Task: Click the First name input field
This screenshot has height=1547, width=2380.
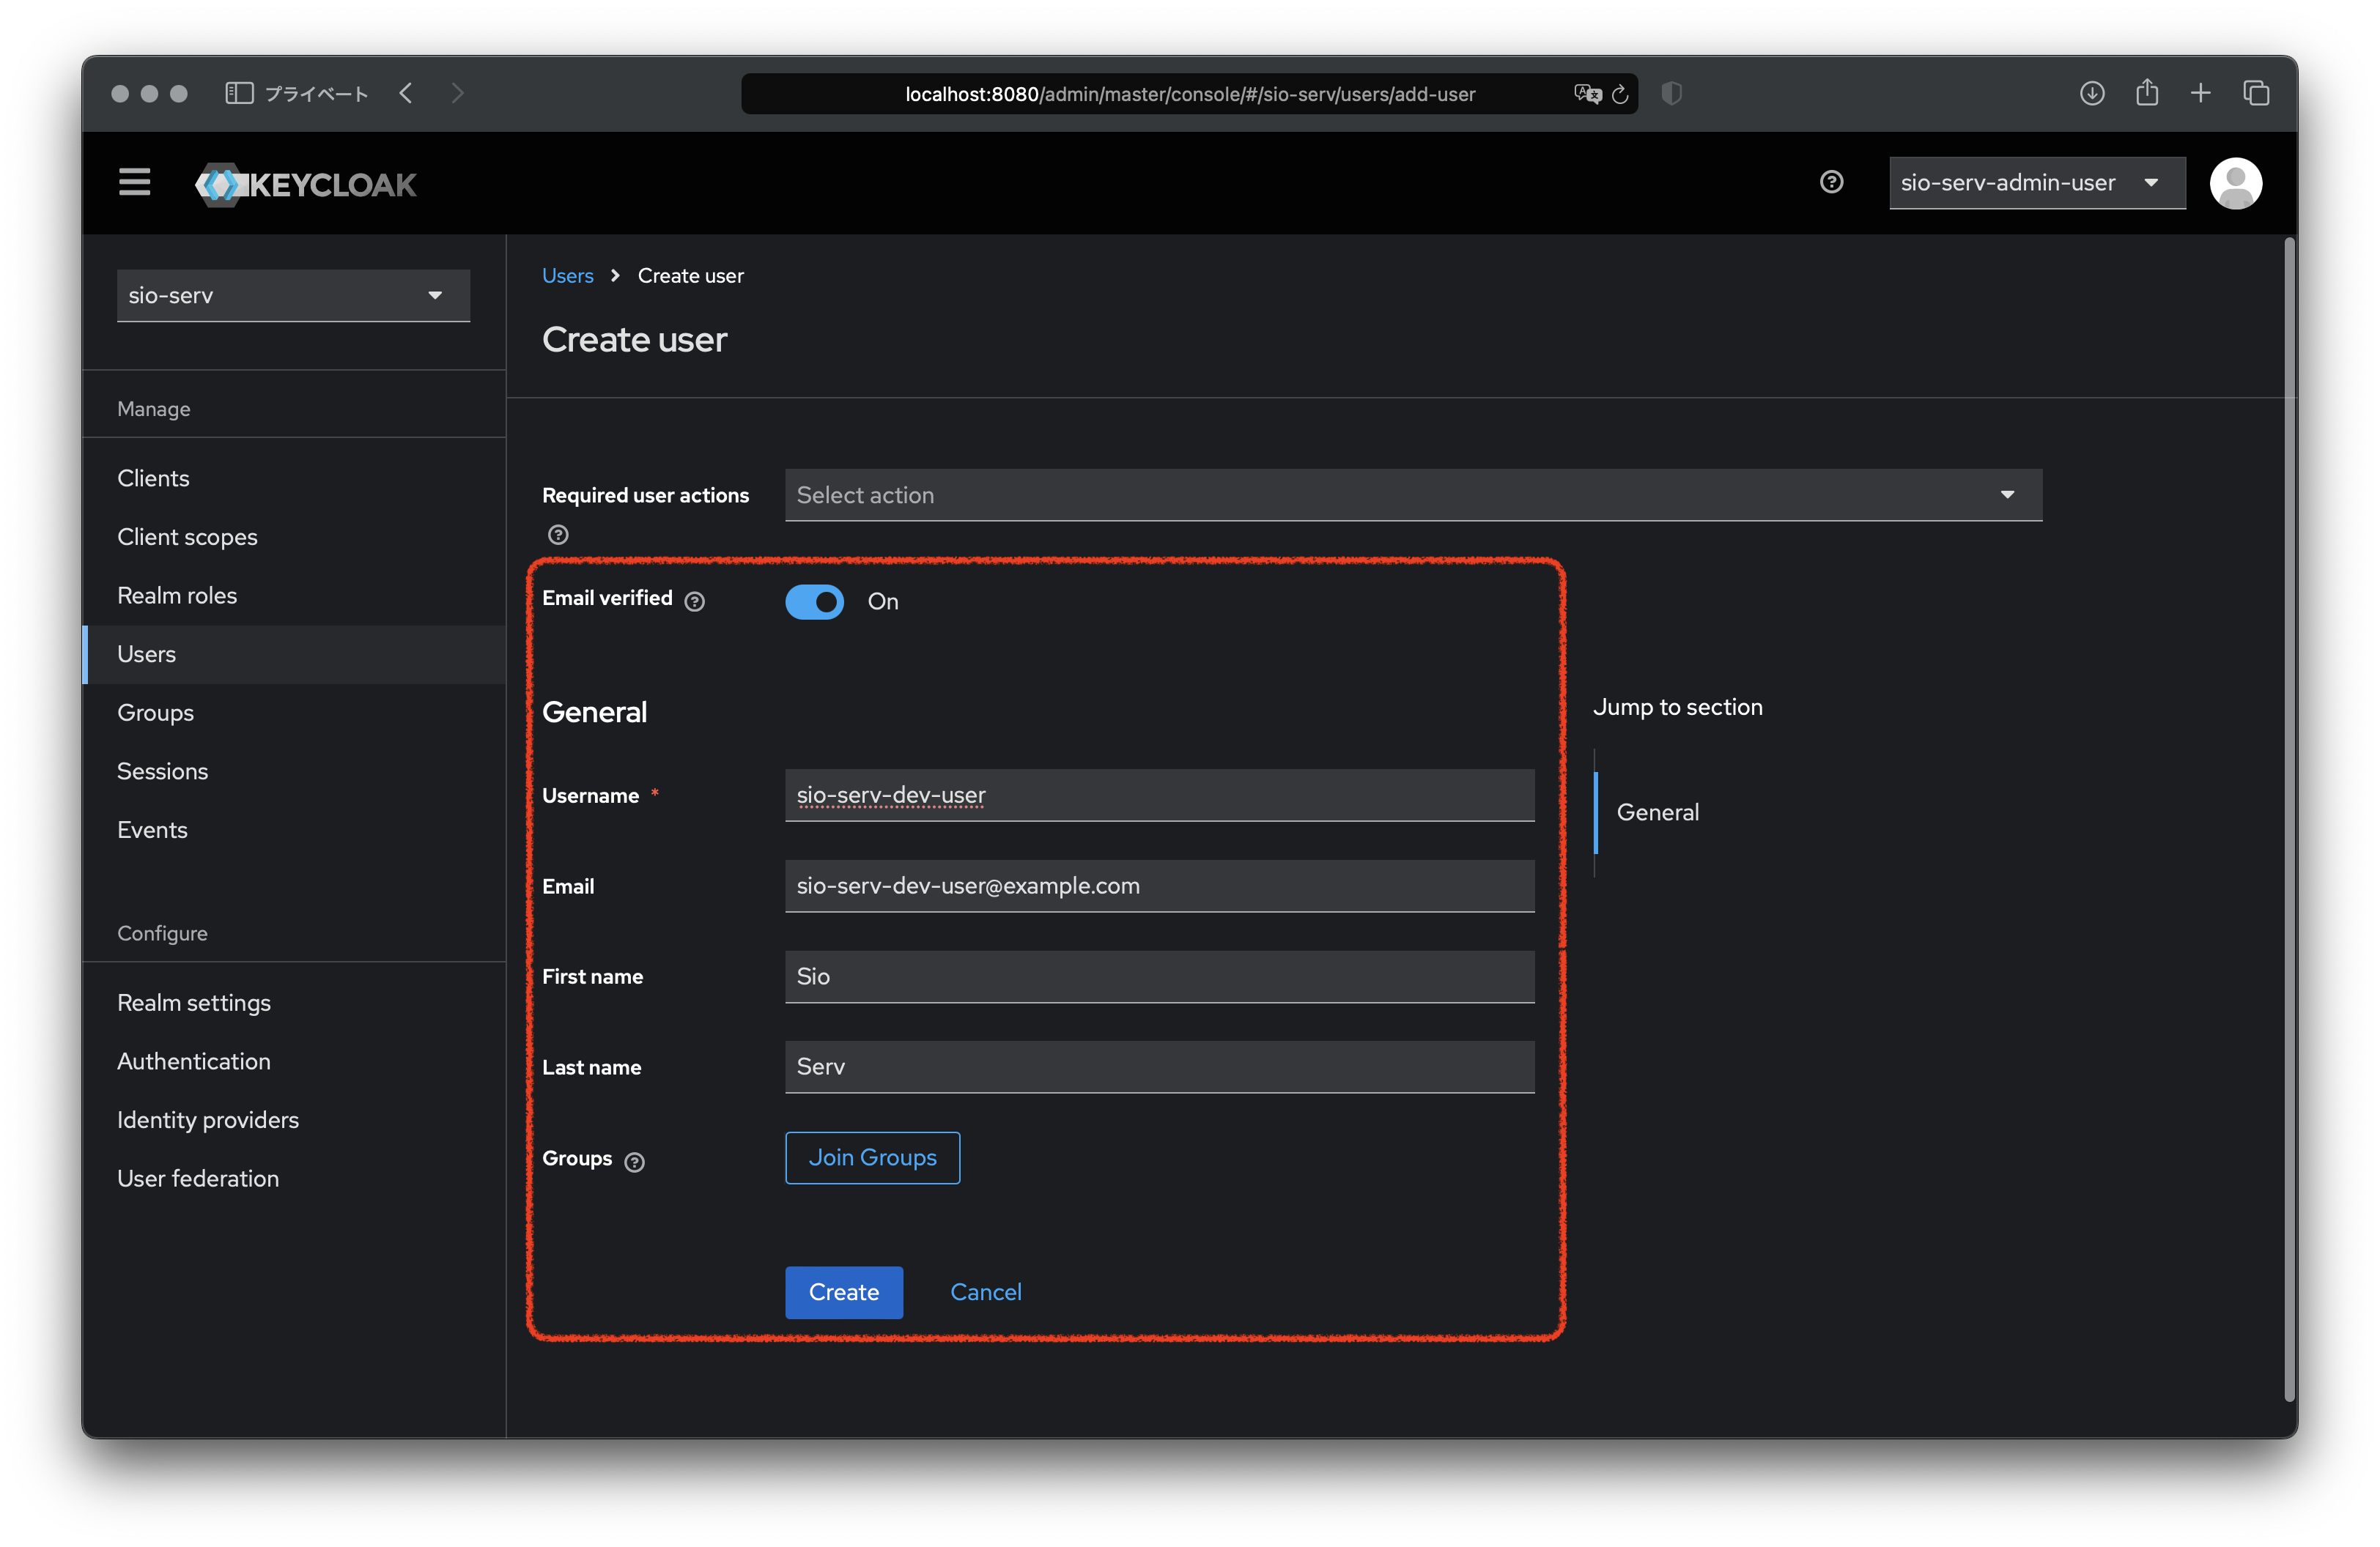Action: (1159, 976)
